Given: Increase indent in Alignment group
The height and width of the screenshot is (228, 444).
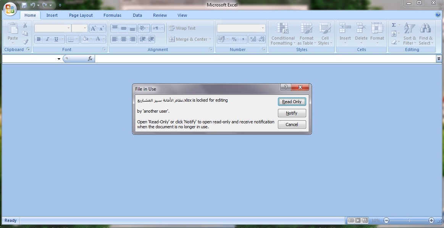Looking at the screenshot, I should coord(151,39).
